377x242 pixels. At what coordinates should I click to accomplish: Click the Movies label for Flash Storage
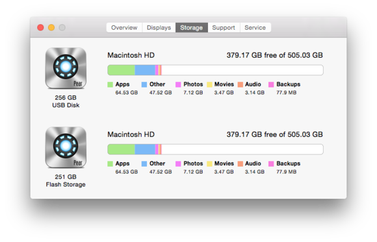coord(224,163)
